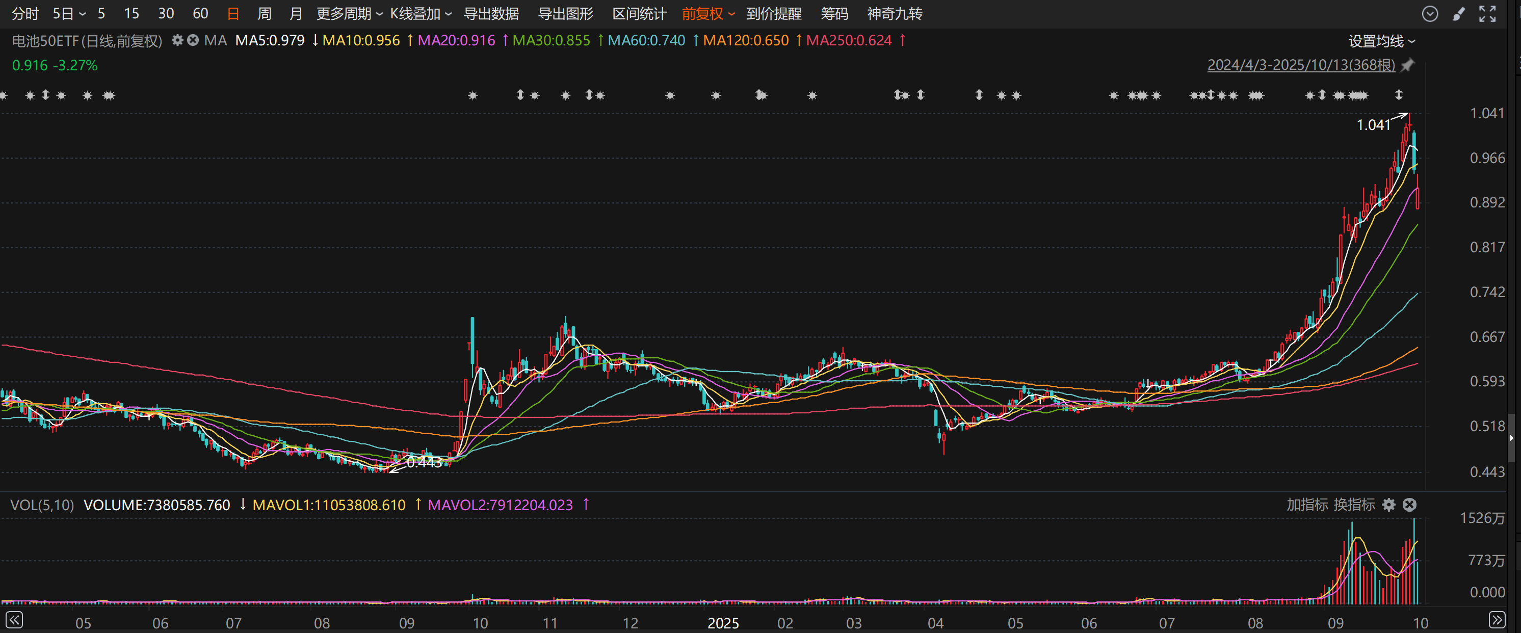Click 导出数据 export data
Image resolution: width=1521 pixels, height=633 pixels.
(491, 14)
